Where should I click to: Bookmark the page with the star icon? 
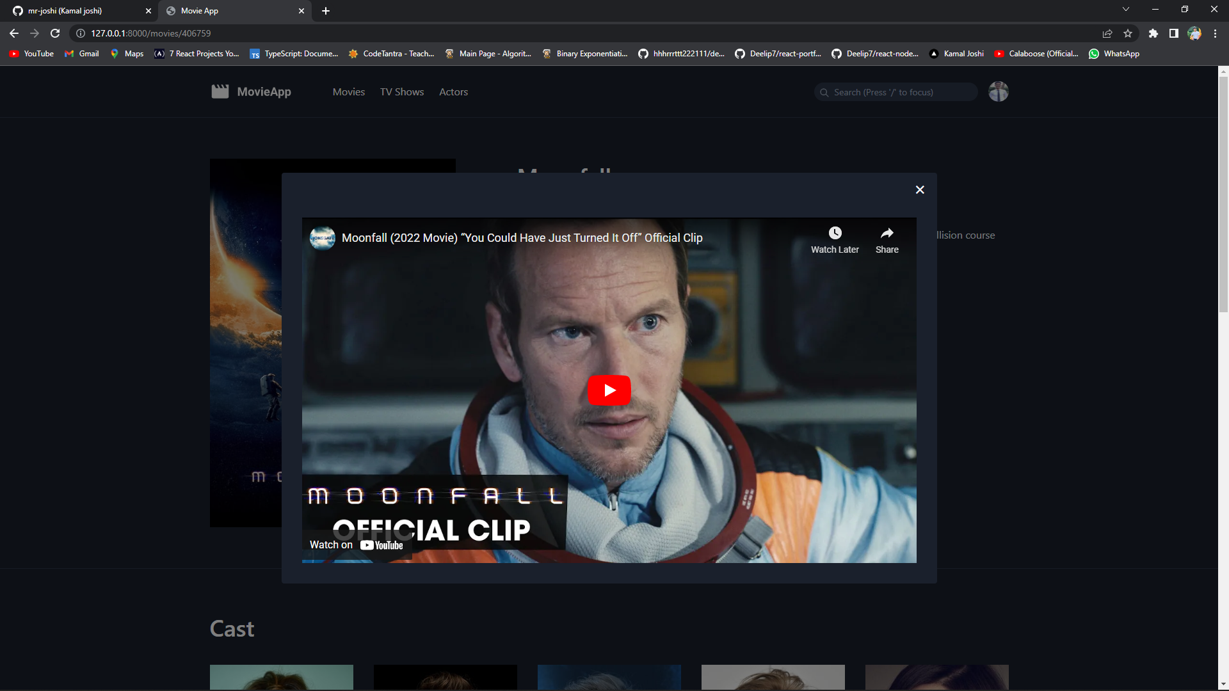point(1128,33)
